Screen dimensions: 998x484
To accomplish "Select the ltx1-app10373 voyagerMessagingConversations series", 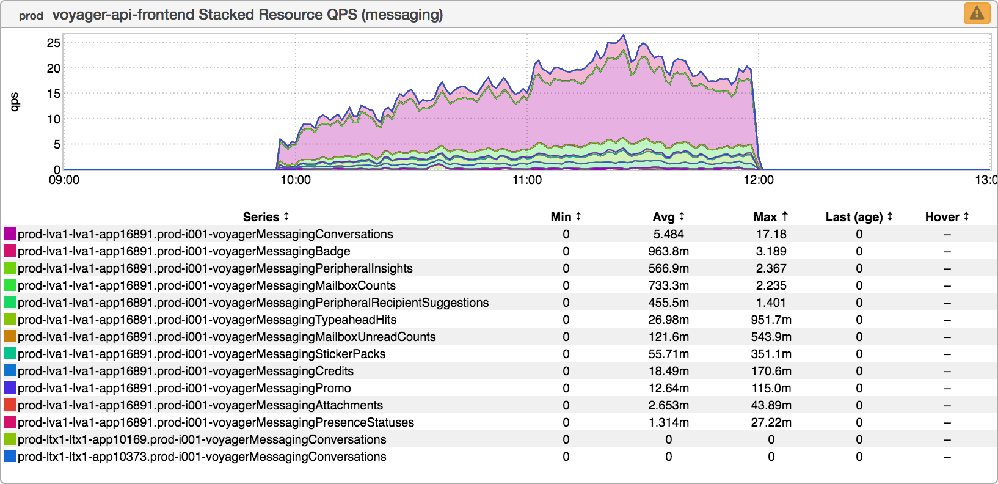I will pyautogui.click(x=202, y=457).
